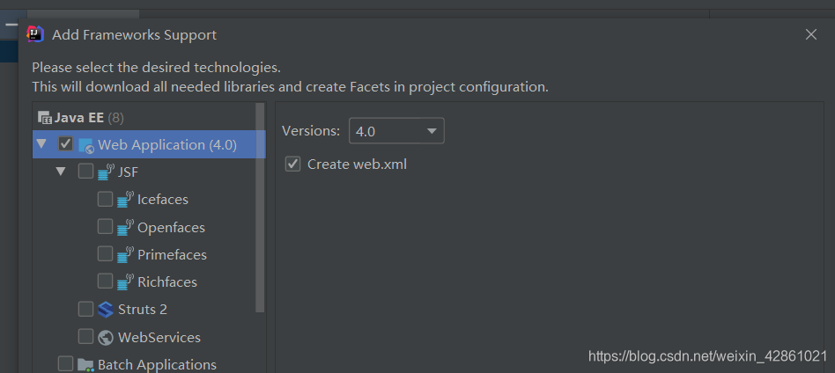835x373 pixels.
Task: Click the Openfaces framework icon
Action: [x=126, y=227]
